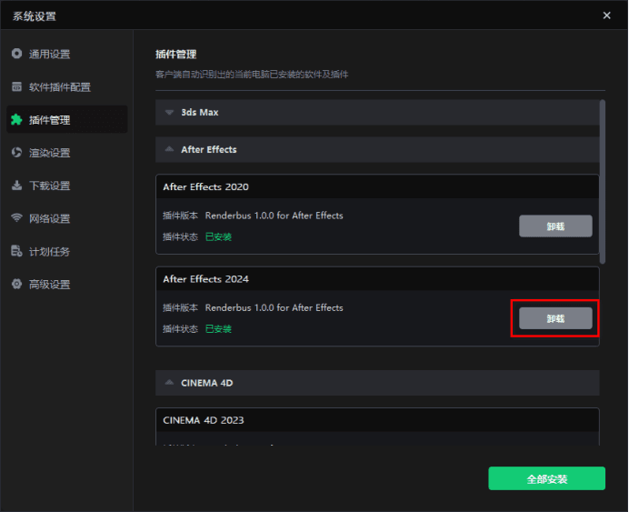Collapse the After Effects plugin section
This screenshot has height=512, width=629.
[169, 149]
